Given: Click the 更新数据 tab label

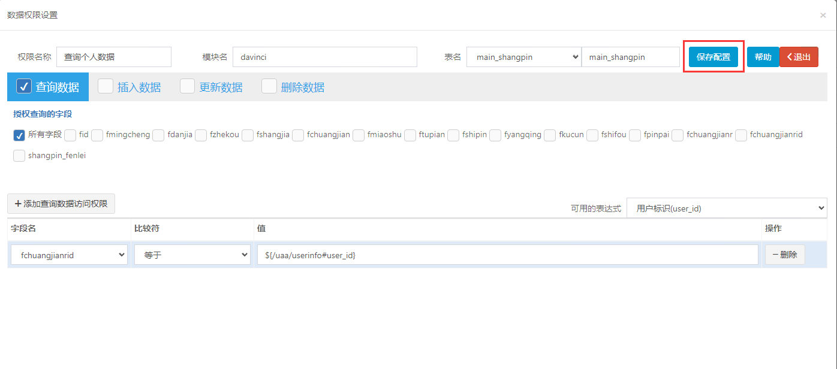Looking at the screenshot, I should click(221, 87).
